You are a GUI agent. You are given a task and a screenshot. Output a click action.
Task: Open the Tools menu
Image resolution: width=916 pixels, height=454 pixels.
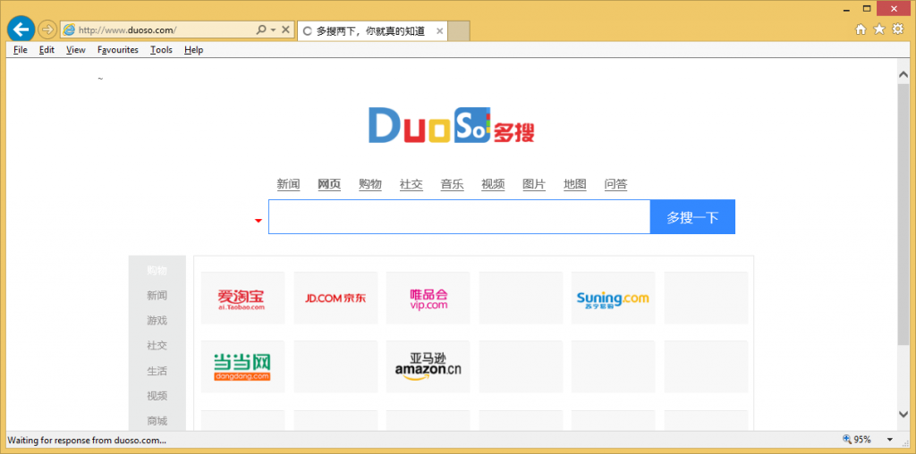click(161, 50)
